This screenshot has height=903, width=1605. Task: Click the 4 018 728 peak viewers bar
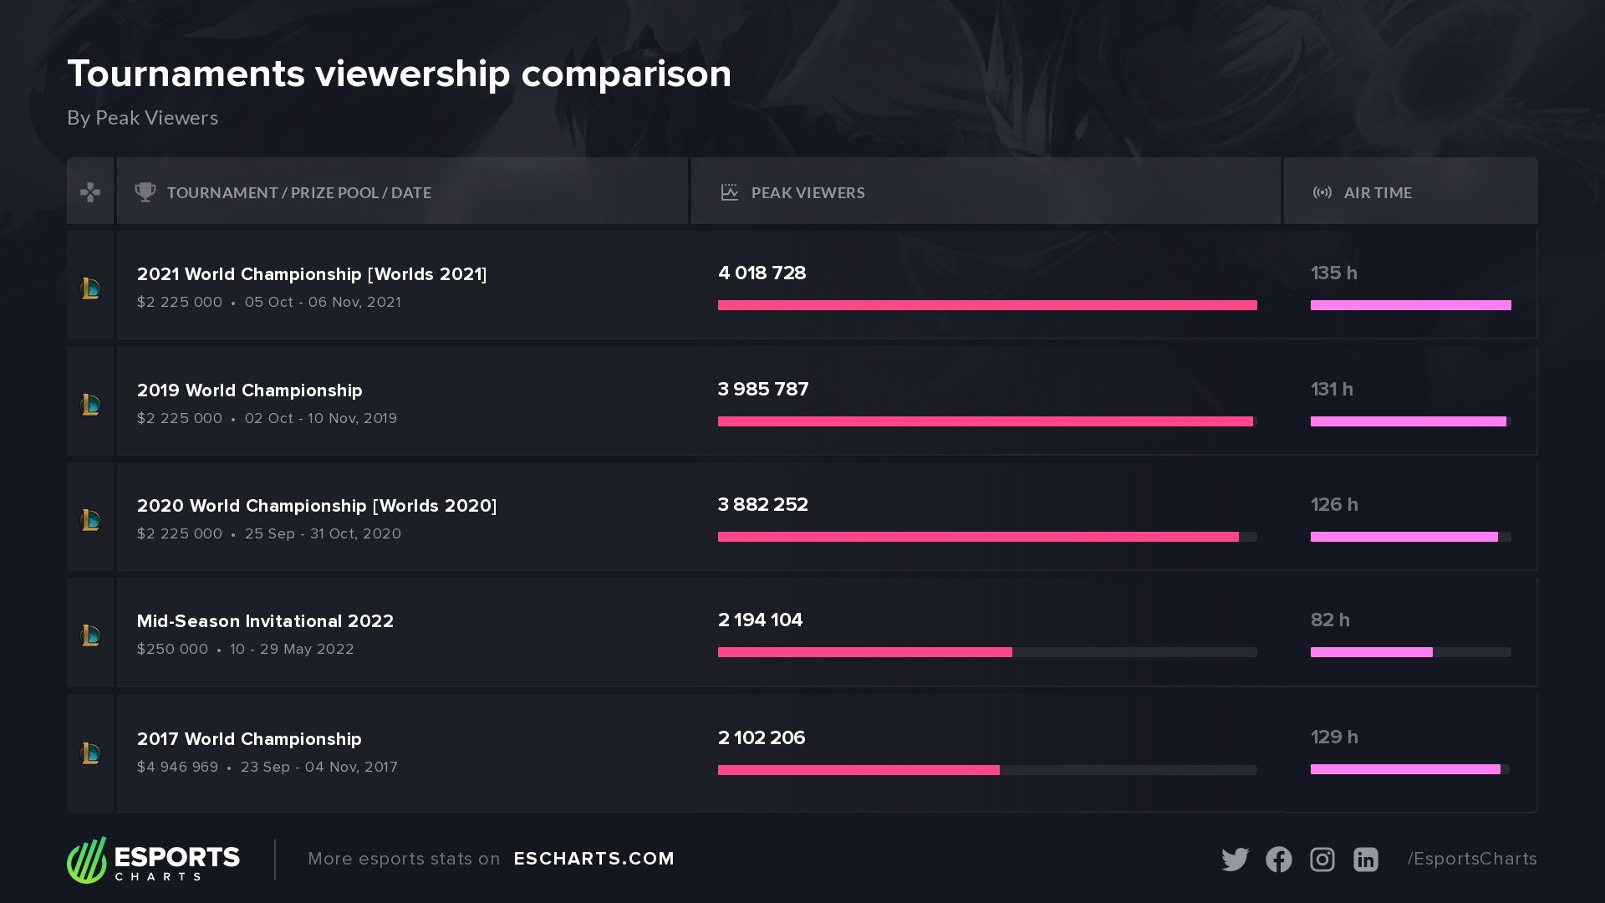986,305
